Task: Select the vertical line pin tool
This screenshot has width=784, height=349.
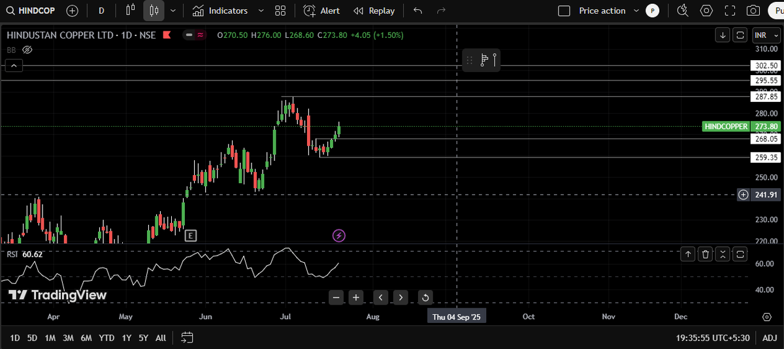Action: (495, 60)
